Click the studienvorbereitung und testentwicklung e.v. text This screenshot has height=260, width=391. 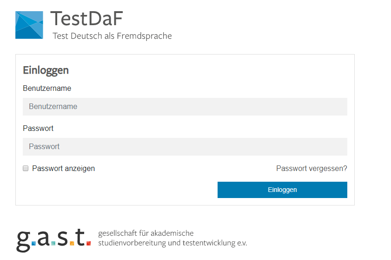click(172, 243)
